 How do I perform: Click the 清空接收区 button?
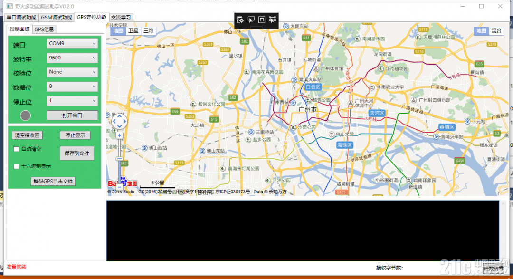(27, 135)
